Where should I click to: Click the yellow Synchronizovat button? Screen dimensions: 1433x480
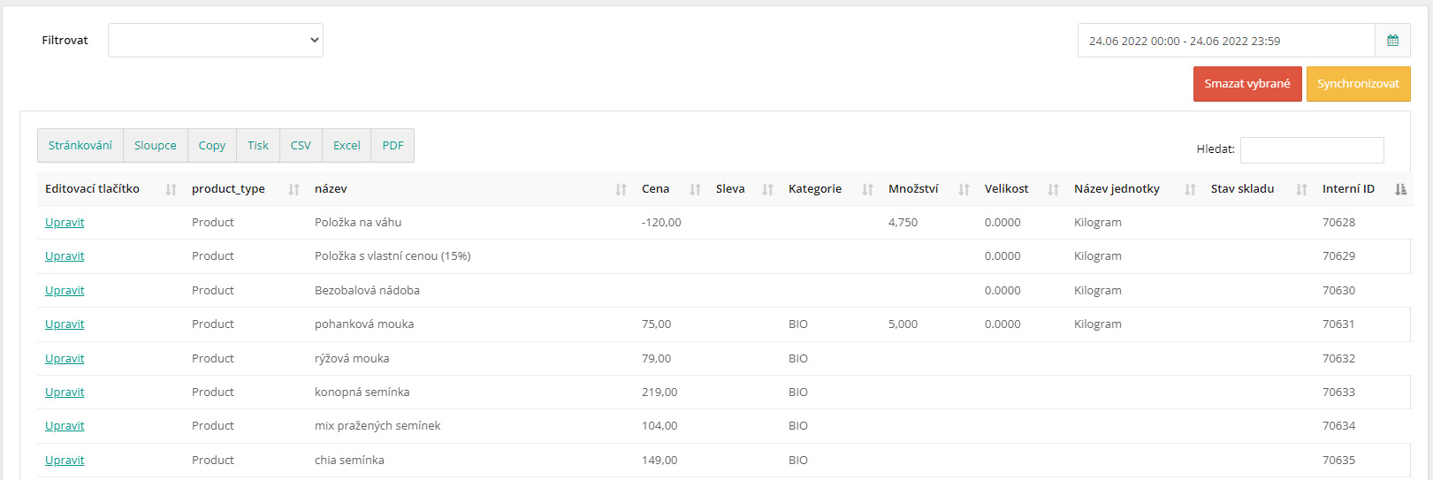click(x=1358, y=84)
